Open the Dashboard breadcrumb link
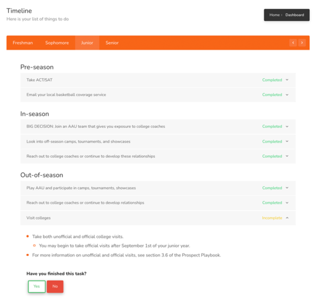Image resolution: width=315 pixels, height=301 pixels. 295,15
